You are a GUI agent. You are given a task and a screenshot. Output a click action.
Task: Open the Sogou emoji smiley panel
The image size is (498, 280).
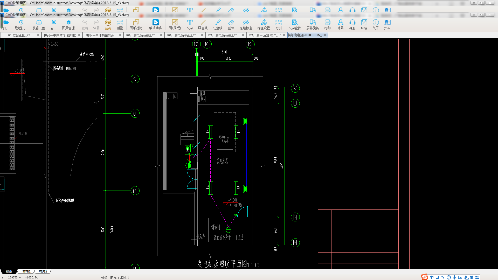click(448, 277)
